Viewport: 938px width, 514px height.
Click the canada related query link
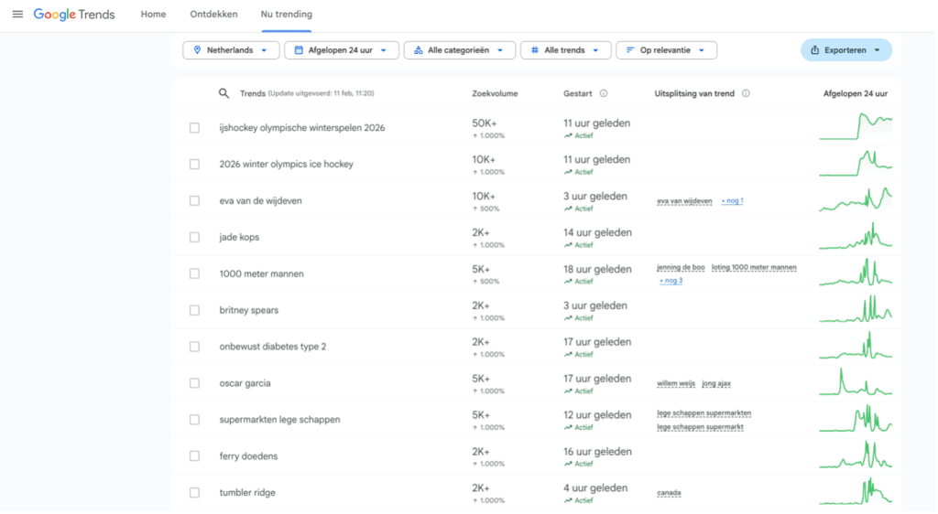pos(669,493)
